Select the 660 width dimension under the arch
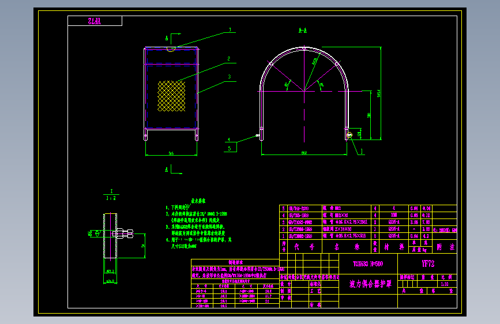This screenshot has height=324, width=500. click(304, 153)
